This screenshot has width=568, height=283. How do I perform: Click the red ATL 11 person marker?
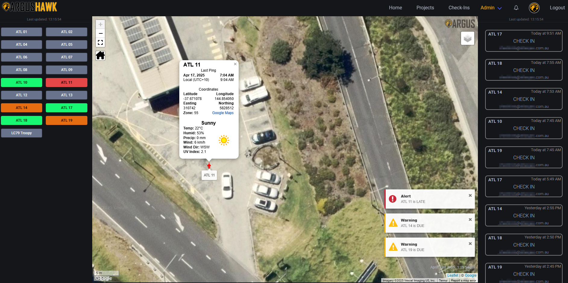tap(209, 166)
